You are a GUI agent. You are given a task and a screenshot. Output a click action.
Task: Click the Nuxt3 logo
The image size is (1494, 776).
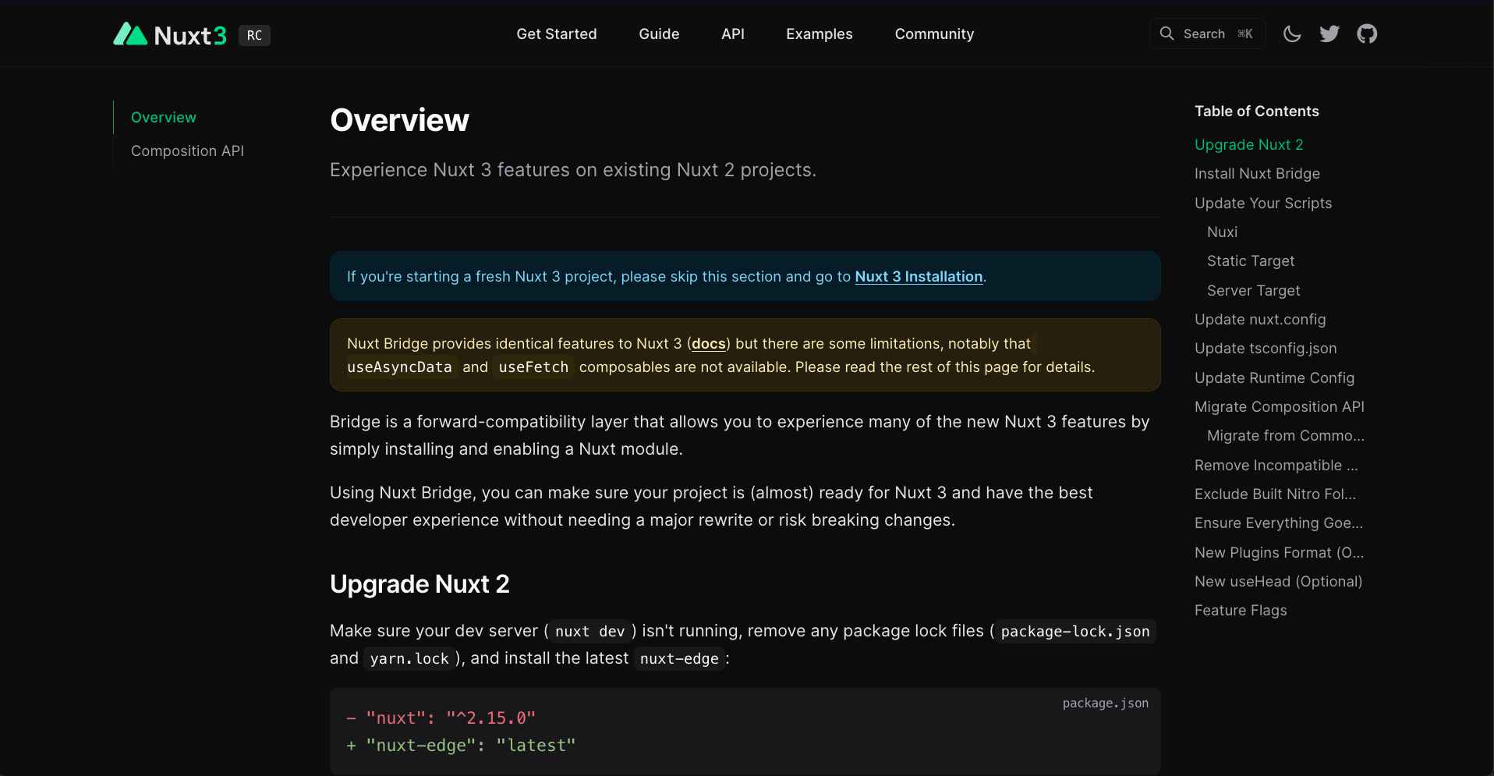coord(170,34)
